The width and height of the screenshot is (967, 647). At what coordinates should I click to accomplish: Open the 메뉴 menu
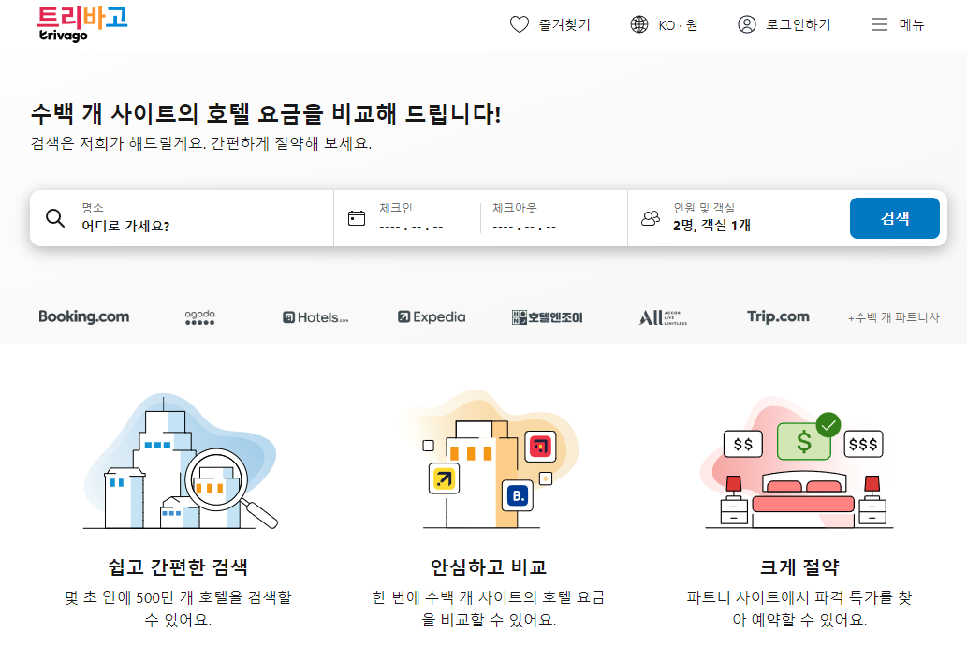[x=898, y=24]
